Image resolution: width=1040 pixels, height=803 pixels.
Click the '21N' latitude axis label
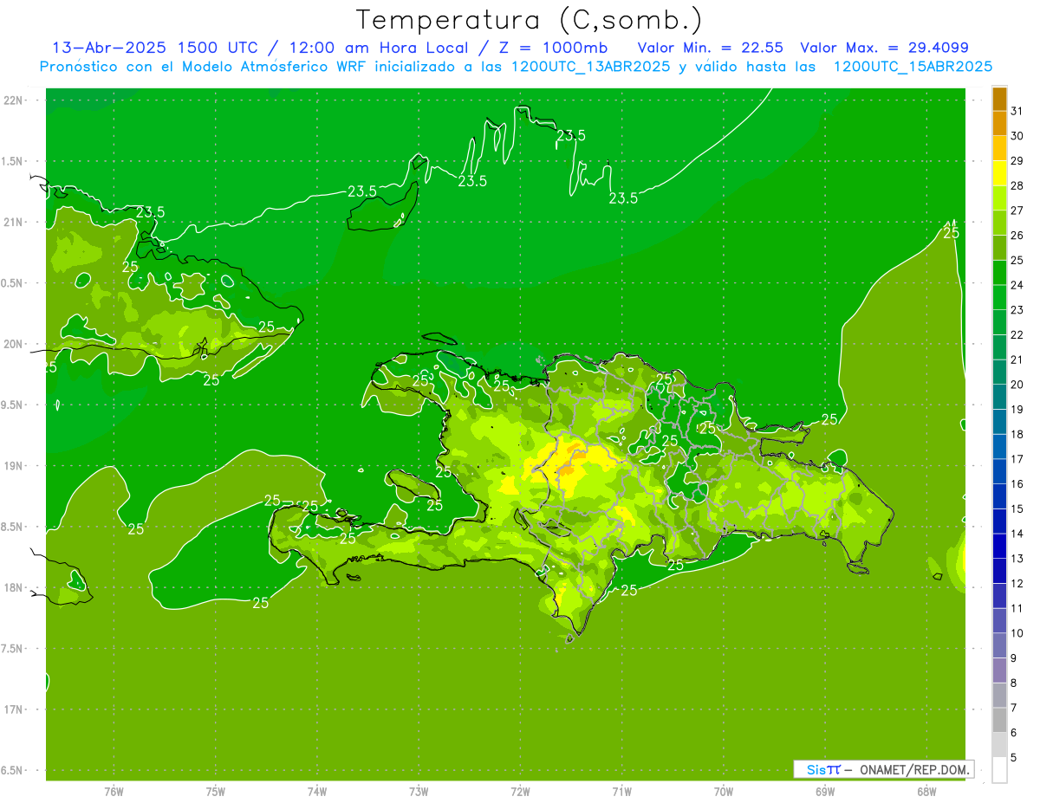pyautogui.click(x=14, y=222)
